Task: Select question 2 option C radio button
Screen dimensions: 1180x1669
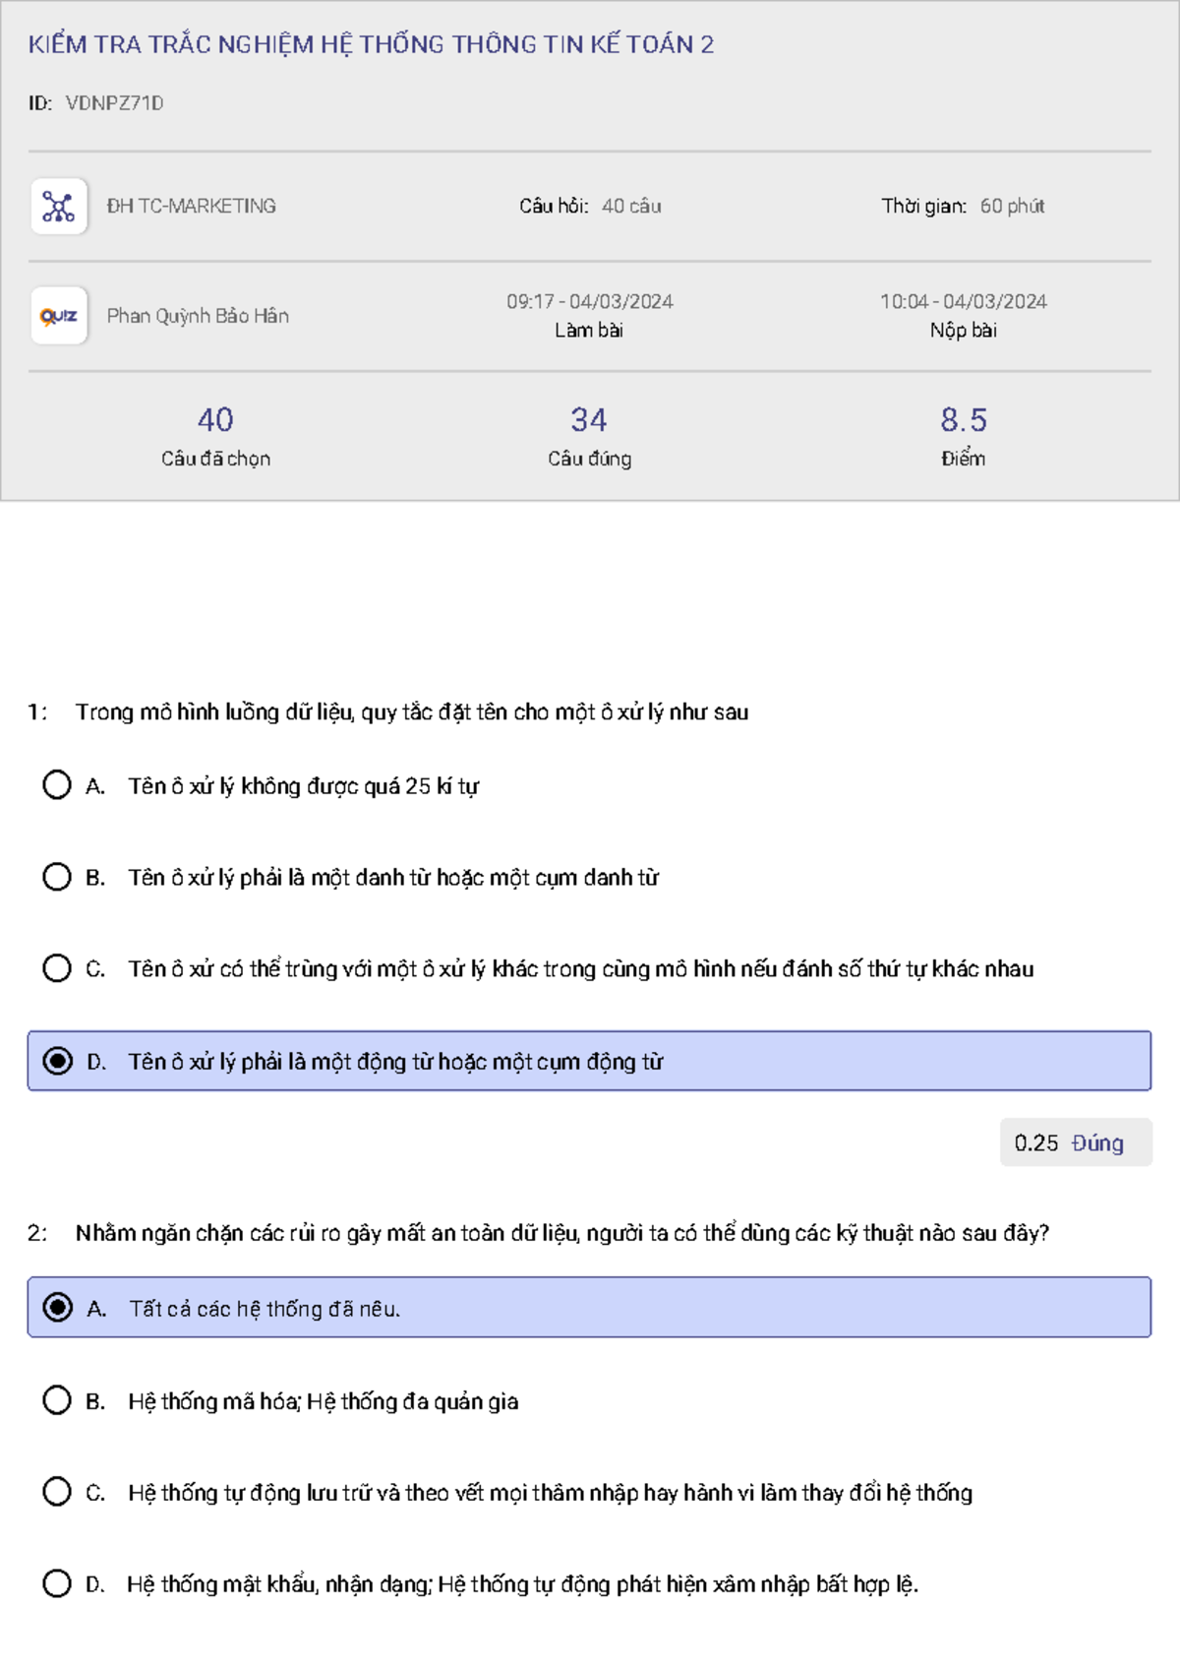Action: 57,1492
